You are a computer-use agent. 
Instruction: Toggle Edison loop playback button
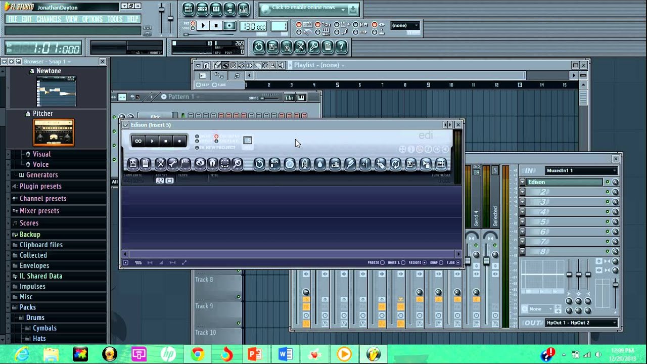tap(138, 141)
